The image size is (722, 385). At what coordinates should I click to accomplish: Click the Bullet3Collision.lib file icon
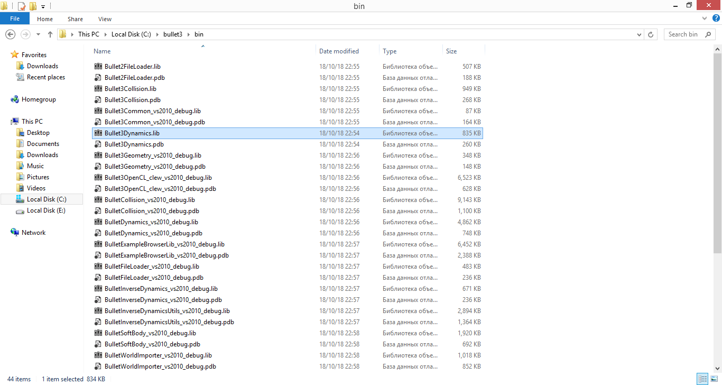tap(98, 89)
